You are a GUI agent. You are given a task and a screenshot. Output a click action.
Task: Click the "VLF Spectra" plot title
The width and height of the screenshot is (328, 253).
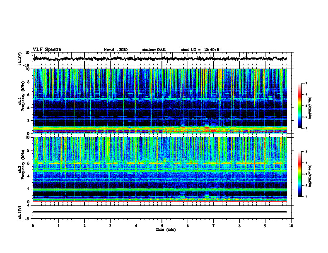47,50
